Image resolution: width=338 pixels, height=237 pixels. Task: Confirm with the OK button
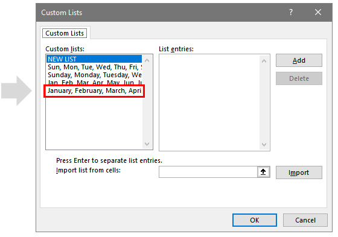tap(255, 220)
